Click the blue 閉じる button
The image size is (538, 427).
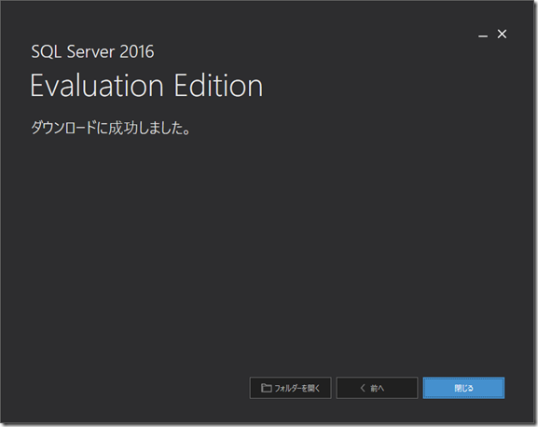463,388
